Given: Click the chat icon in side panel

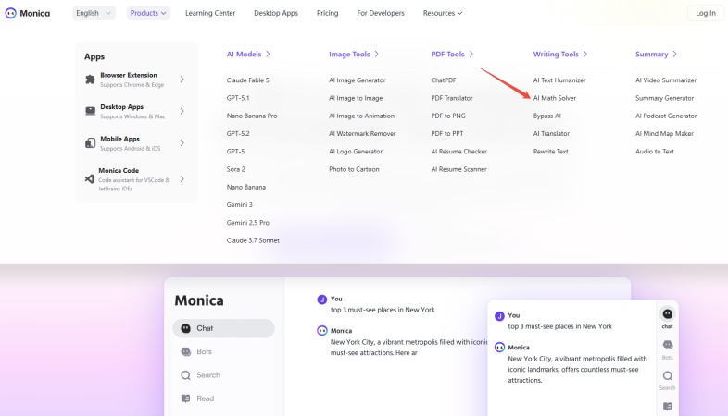Looking at the screenshot, I should (x=667, y=314).
